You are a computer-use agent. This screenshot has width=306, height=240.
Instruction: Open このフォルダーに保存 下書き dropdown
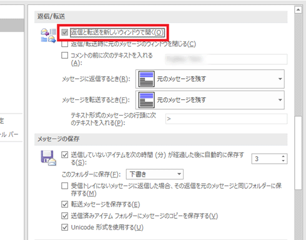pos(155,174)
